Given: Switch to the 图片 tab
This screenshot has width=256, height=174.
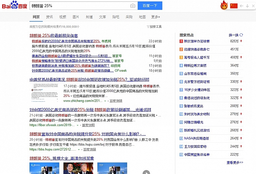Looking at the screenshot, I should (x=76, y=17).
